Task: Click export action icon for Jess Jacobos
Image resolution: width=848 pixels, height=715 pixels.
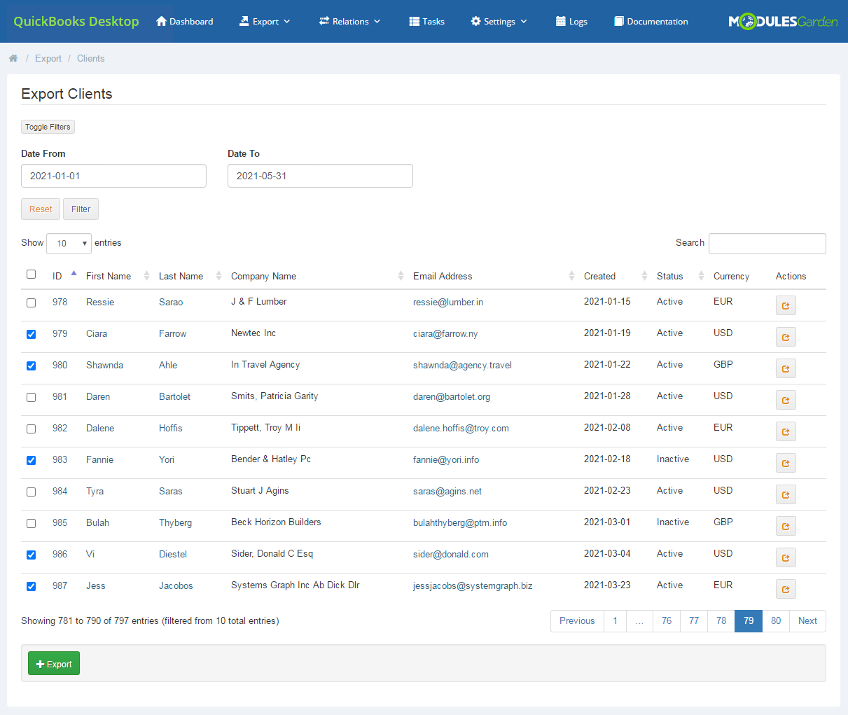Action: coord(785,589)
